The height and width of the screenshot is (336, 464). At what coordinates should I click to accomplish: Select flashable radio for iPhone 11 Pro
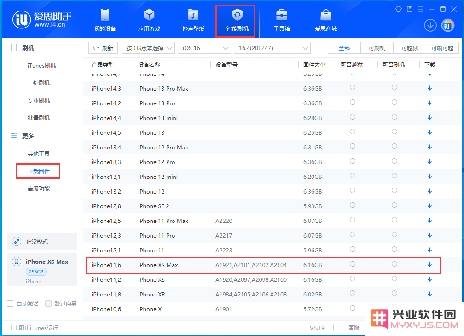coord(394,234)
